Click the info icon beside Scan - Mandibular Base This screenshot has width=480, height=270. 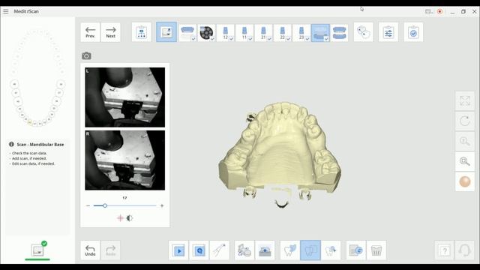[x=12, y=144]
